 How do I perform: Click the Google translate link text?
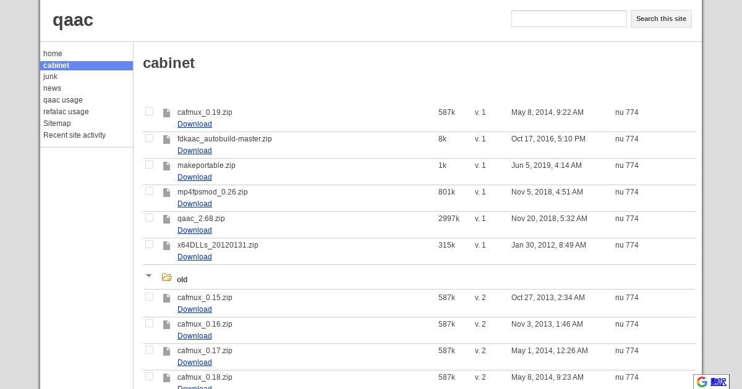pos(718,382)
